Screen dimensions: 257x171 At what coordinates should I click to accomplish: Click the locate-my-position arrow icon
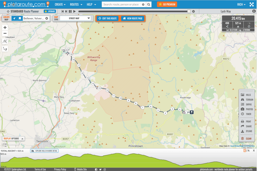coord(14,19)
